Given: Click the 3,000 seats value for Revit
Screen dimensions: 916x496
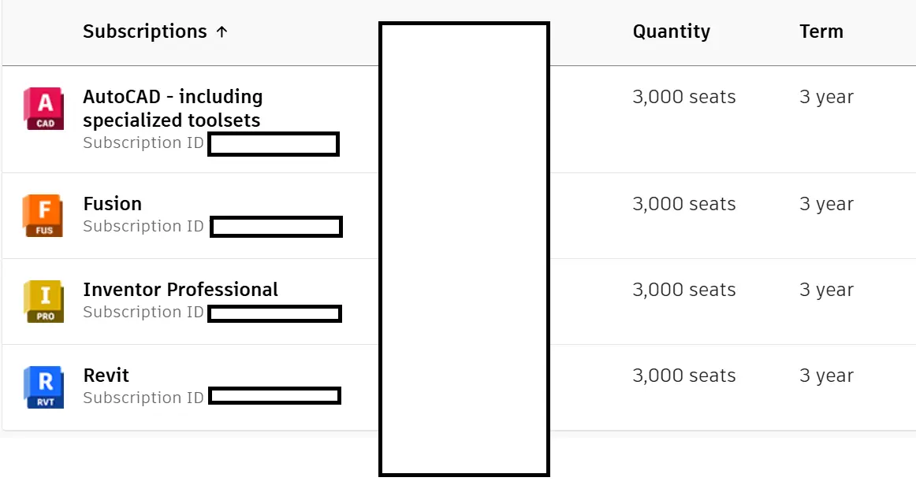Looking at the screenshot, I should click(684, 376).
